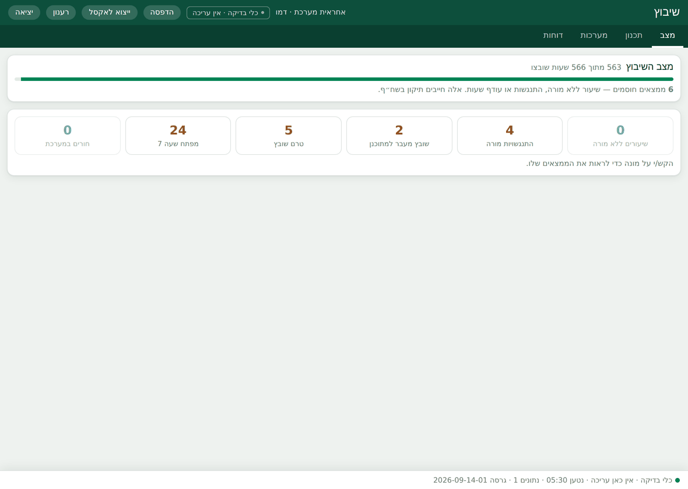The image size is (688, 489).
Task: Open the מפתח שעה 7 counter card
Action: coord(178,136)
